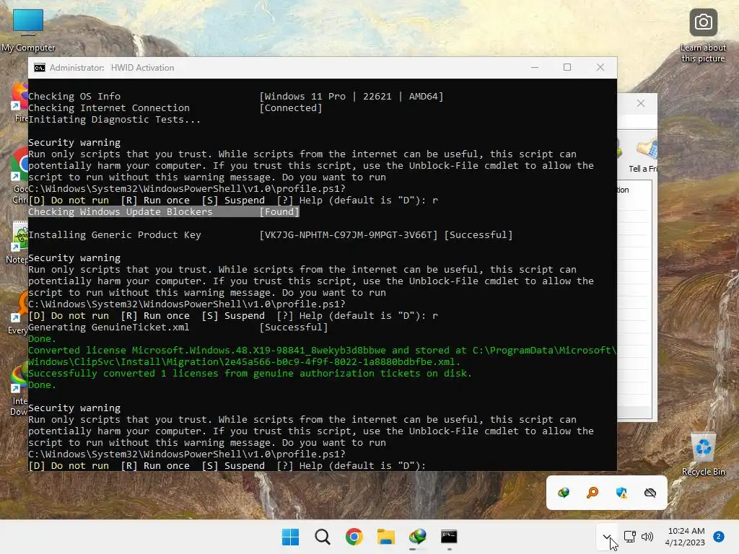Maximize the HWID Activation window

tap(567, 67)
